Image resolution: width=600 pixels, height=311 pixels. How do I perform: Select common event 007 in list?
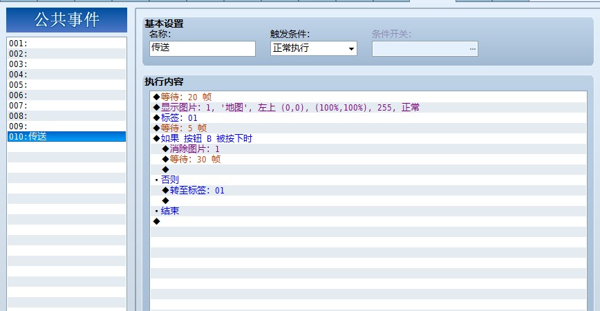click(x=66, y=105)
